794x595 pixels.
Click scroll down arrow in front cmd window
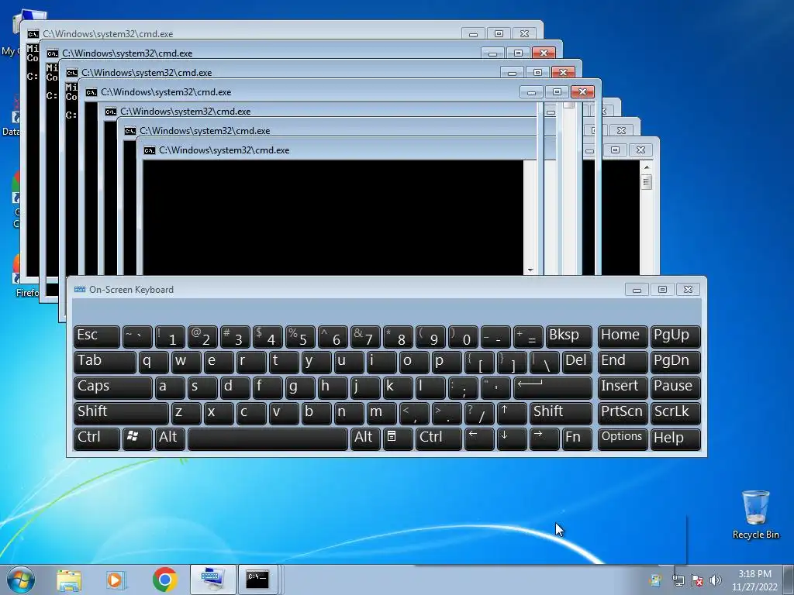(x=530, y=270)
